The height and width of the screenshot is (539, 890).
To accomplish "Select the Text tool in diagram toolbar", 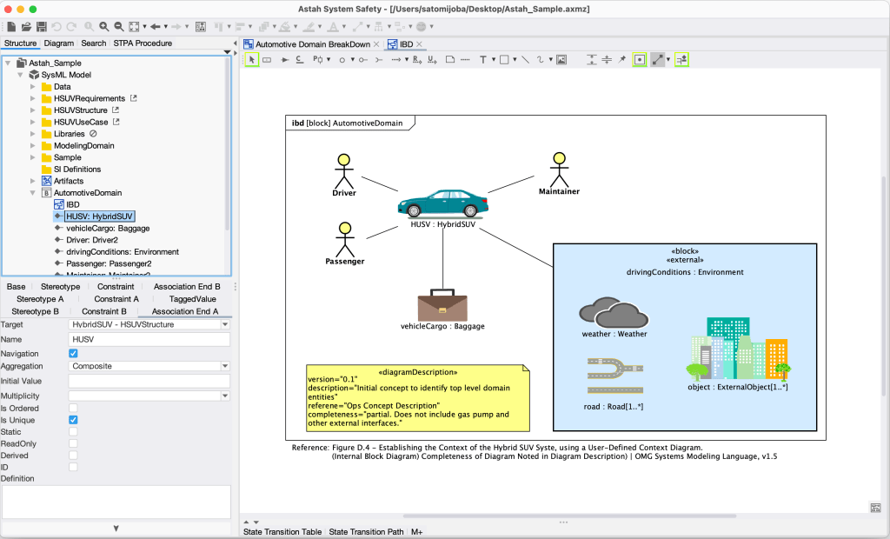I will pyautogui.click(x=482, y=60).
